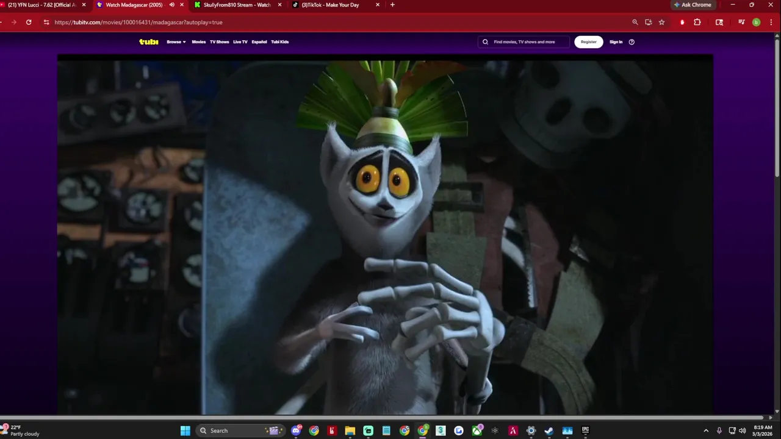Screen dimensions: 781x439
Task: Click the Register button
Action: (589, 42)
